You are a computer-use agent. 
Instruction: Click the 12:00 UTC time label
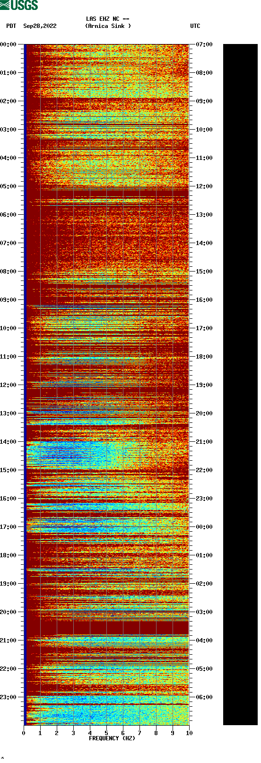(204, 186)
